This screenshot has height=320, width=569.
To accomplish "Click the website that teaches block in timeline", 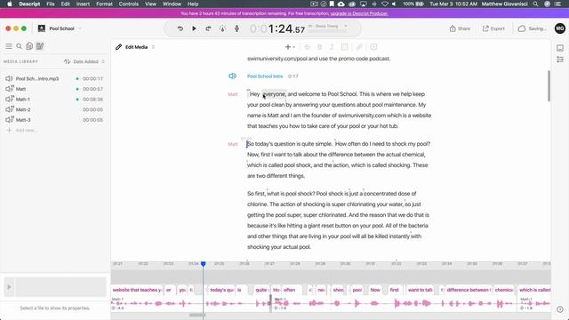I will [x=137, y=290].
